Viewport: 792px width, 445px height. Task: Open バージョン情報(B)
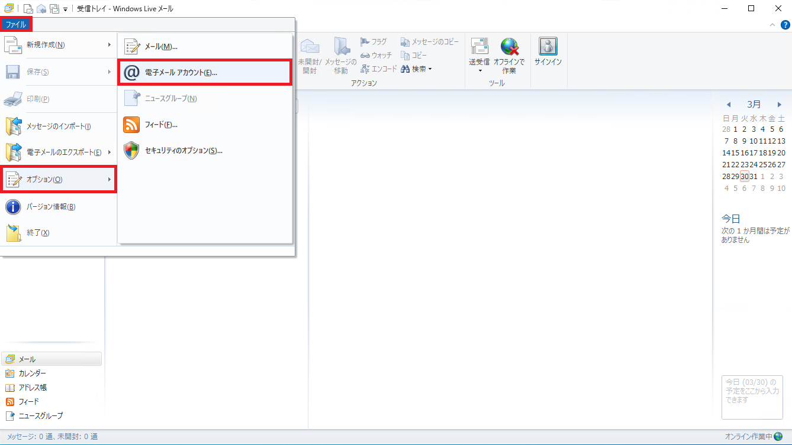(58, 207)
